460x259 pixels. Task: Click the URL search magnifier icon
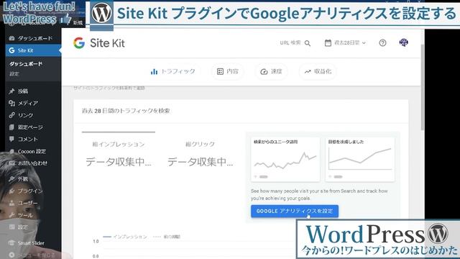click(308, 43)
